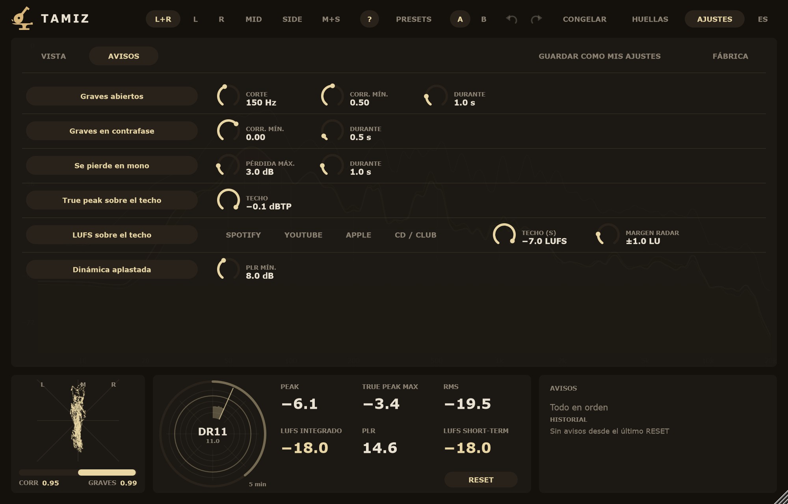This screenshot has height=504, width=788.
Task: Change language via ES selector
Action: [x=763, y=19]
